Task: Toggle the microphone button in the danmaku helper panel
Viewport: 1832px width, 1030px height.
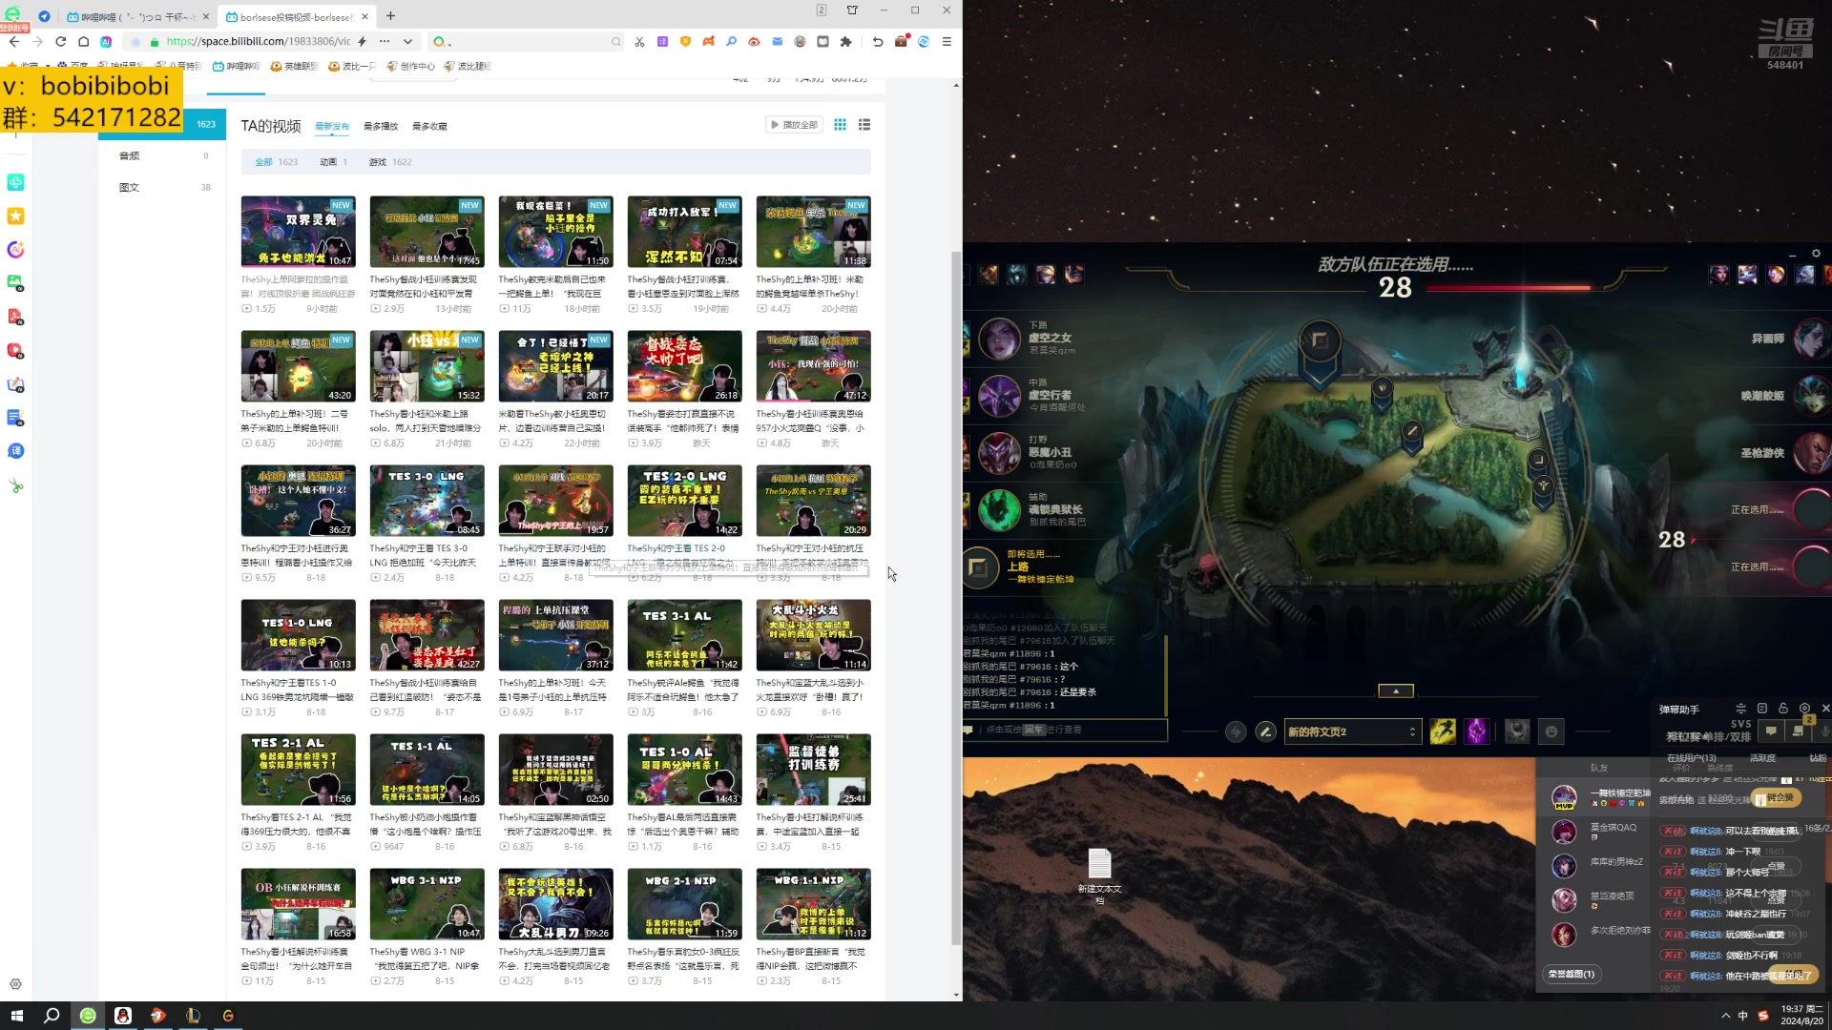Action: pos(1822,731)
